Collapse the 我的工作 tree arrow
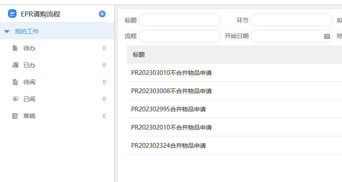 click(7, 31)
